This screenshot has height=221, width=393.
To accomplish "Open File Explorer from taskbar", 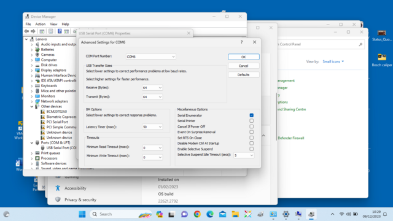I will pos(235,214).
